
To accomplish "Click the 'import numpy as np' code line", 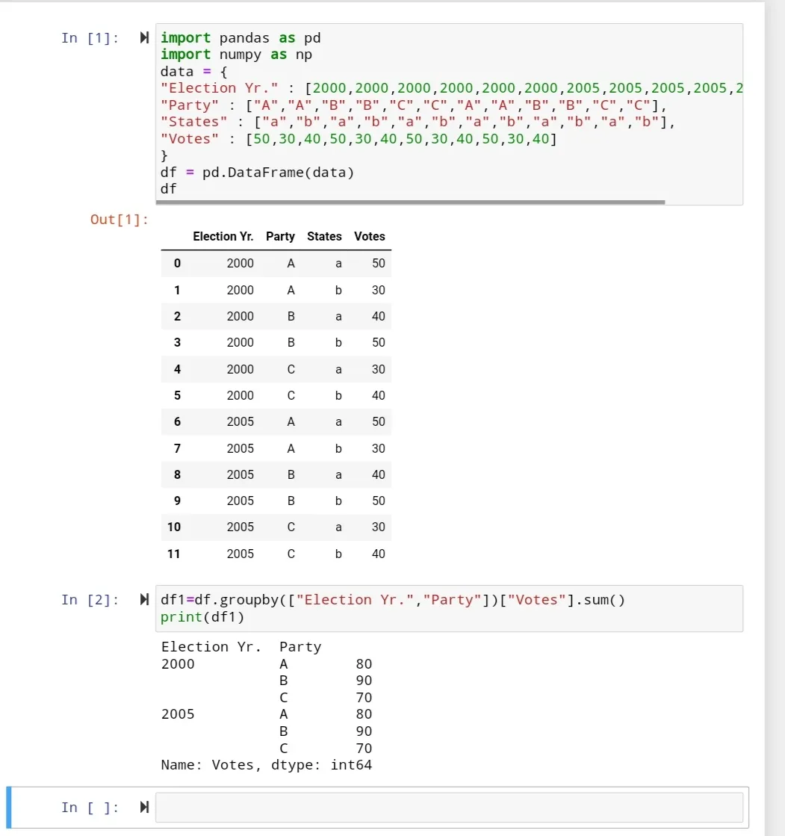I will click(x=236, y=55).
